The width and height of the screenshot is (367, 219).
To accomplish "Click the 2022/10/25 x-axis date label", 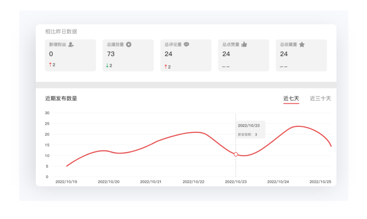I will click(x=320, y=181).
